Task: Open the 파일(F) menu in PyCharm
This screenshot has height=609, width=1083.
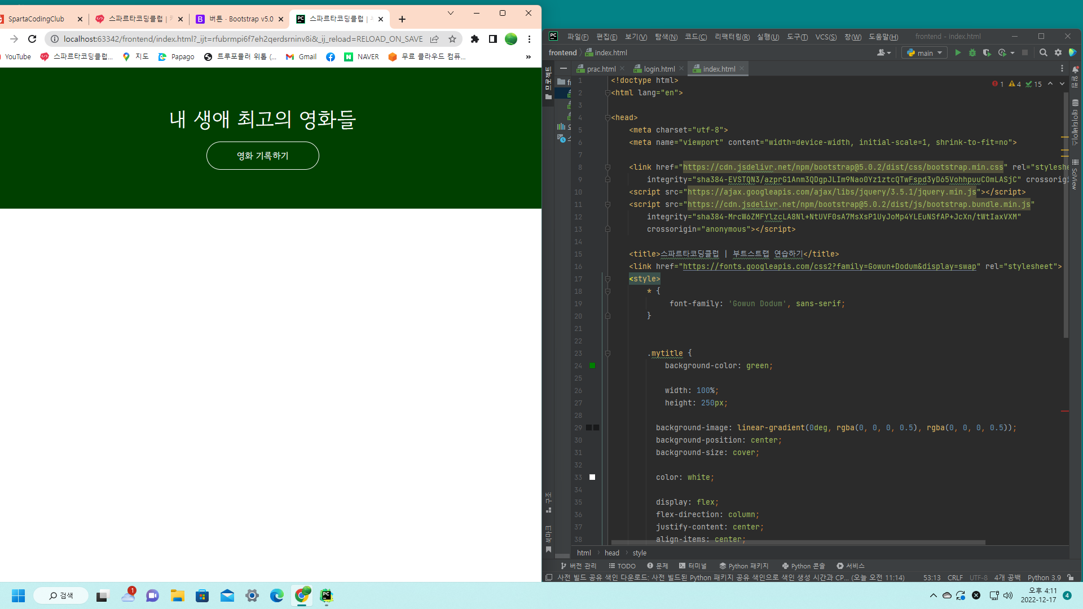Action: coord(578,37)
